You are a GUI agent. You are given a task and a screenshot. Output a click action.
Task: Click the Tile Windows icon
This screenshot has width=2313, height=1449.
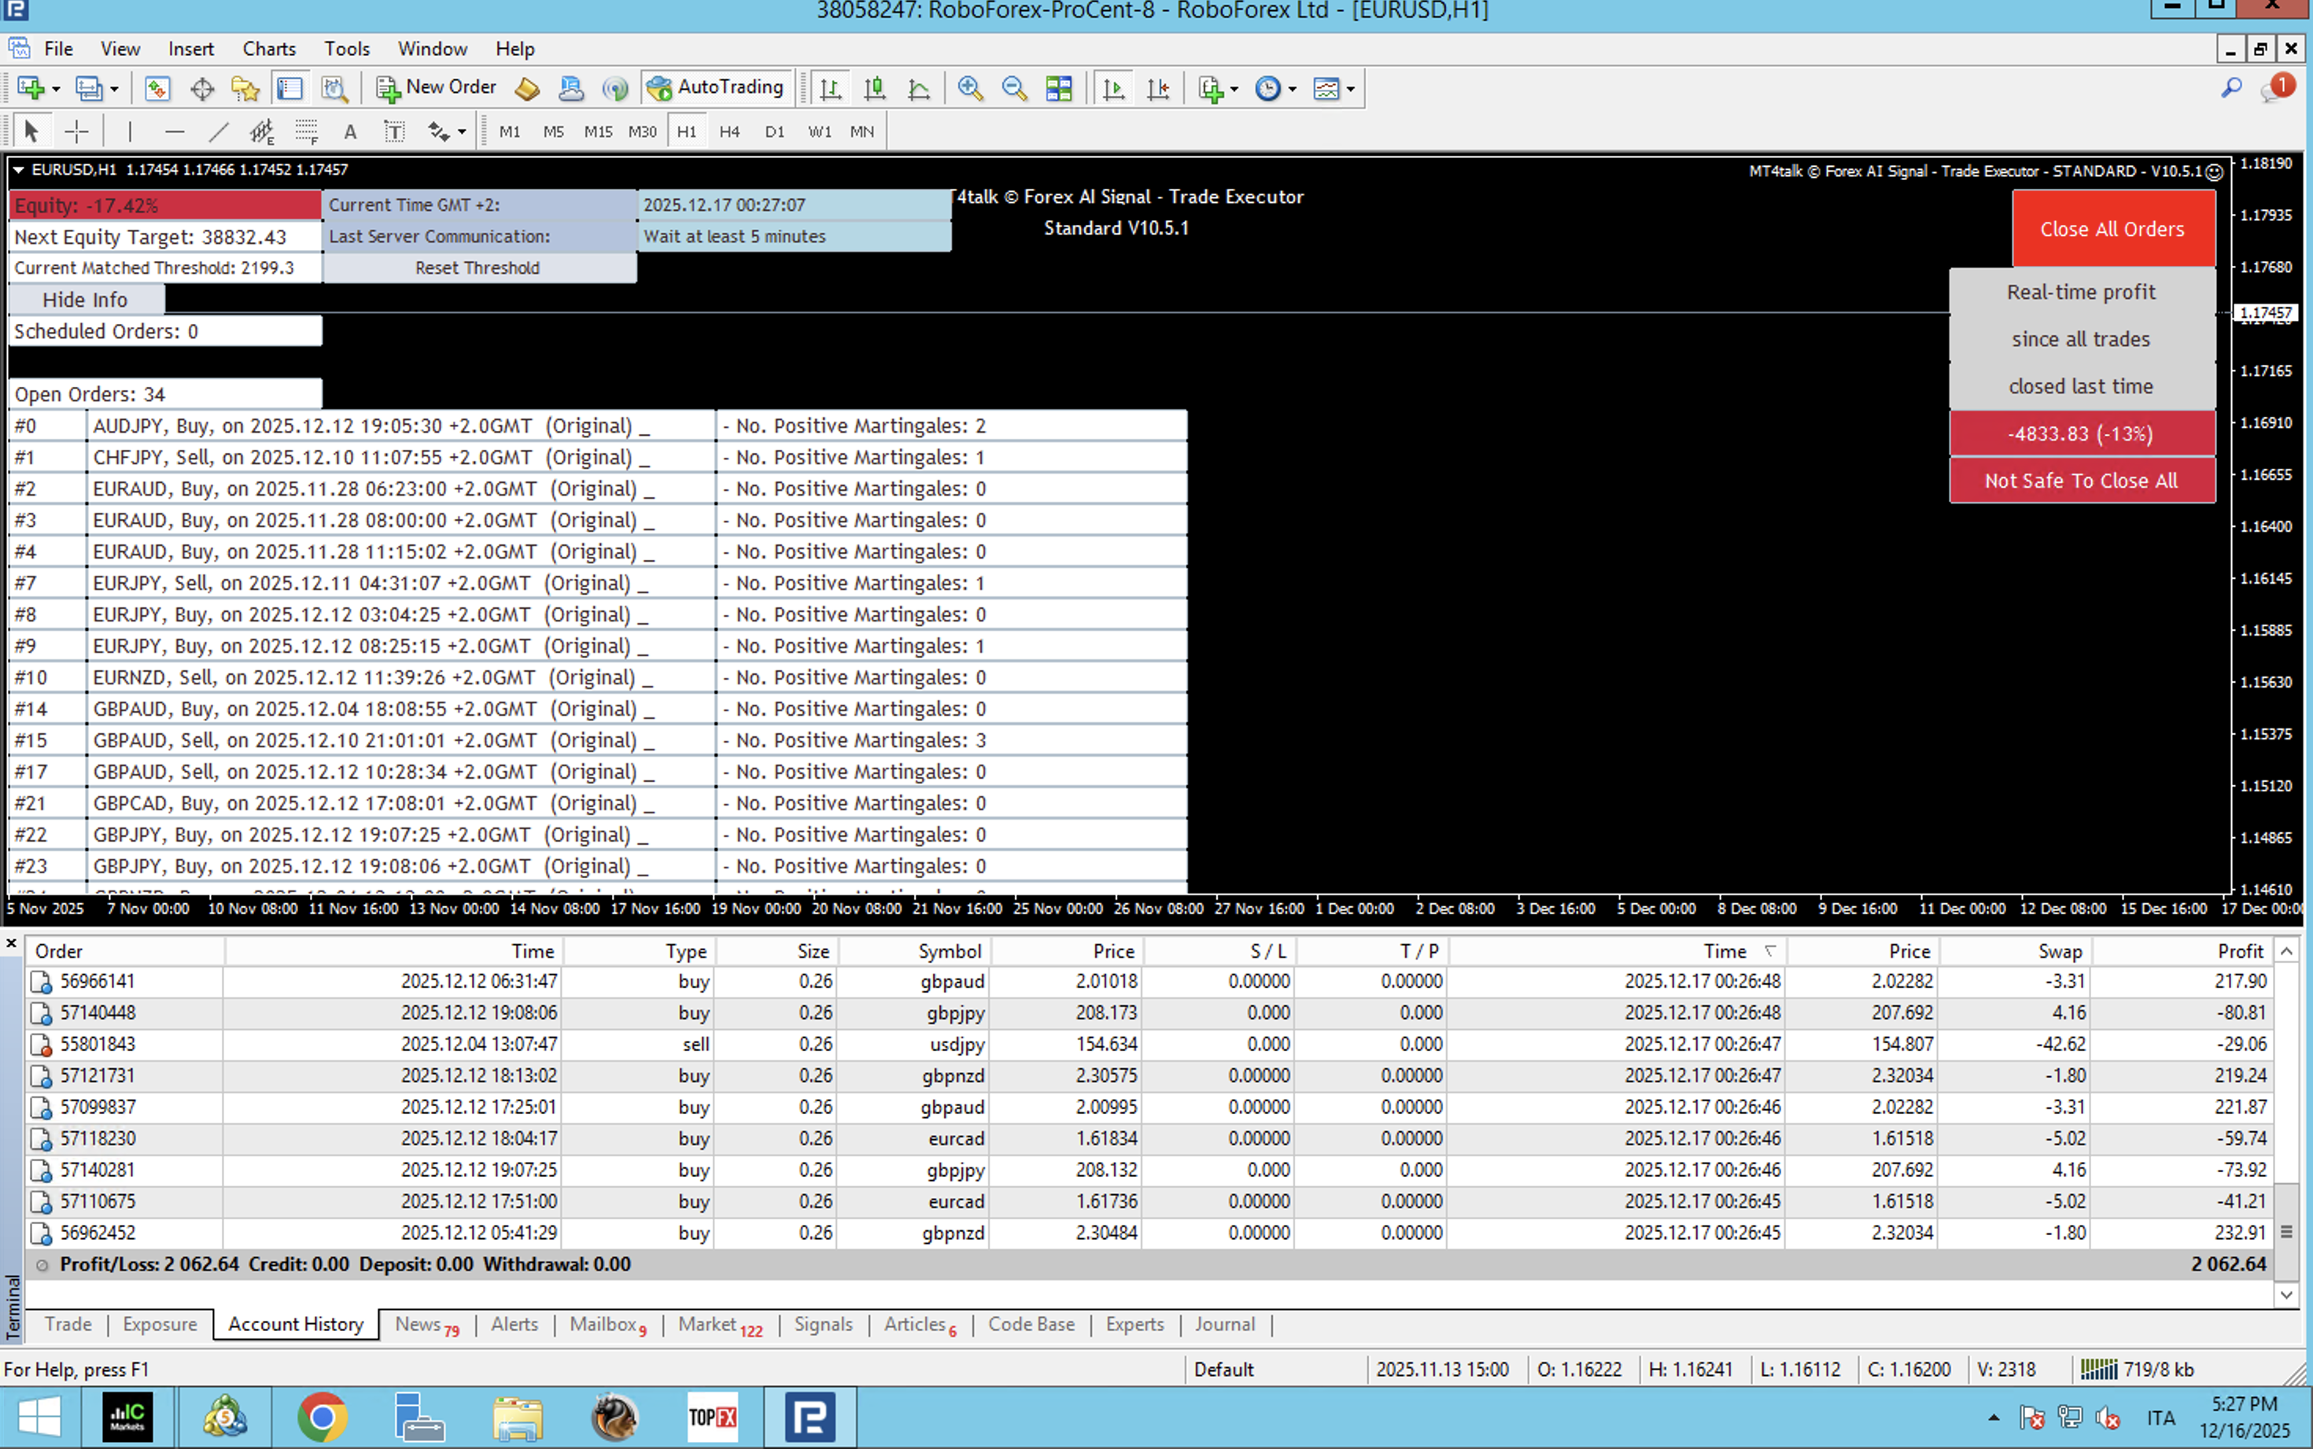1059,89
